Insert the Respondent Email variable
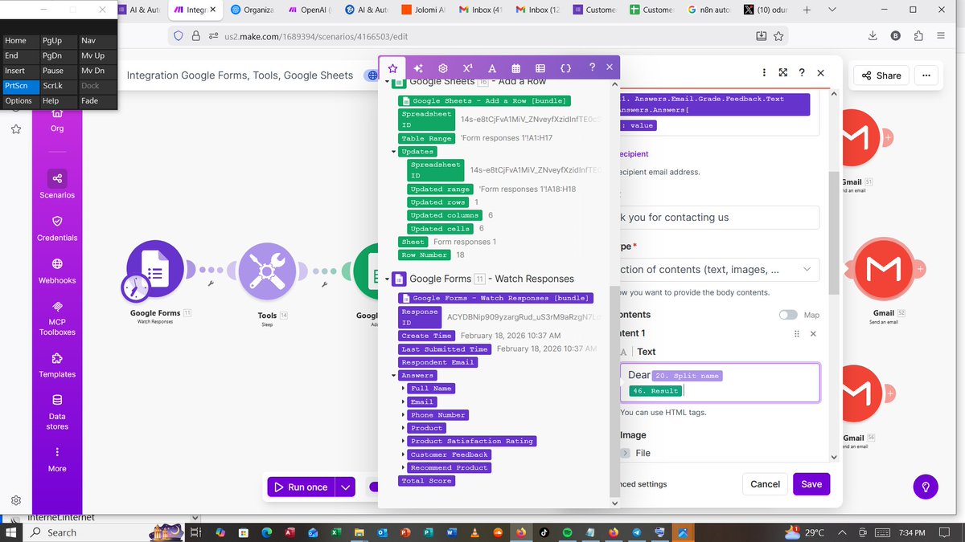The image size is (965, 542). click(437, 362)
